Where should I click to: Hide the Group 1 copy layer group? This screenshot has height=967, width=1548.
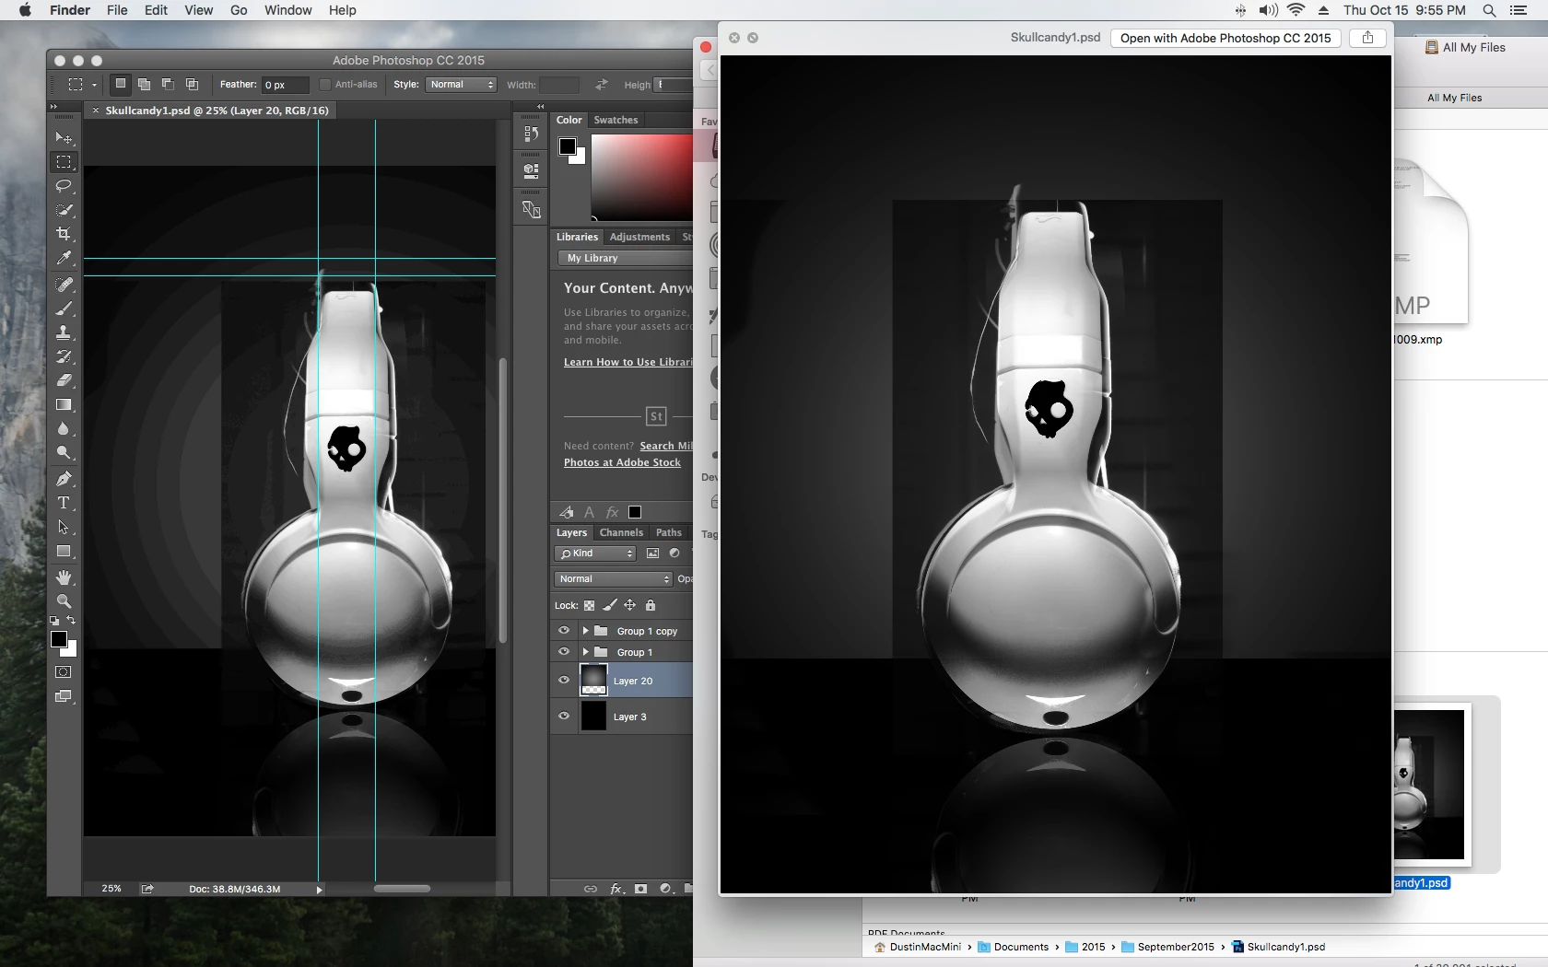564,631
